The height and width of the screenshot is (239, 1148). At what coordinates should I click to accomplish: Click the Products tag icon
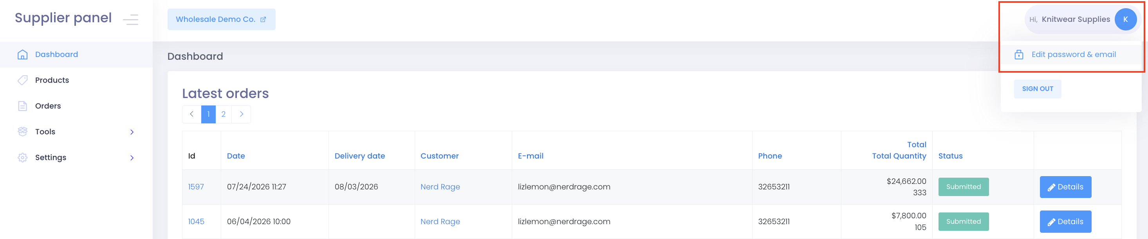pyautogui.click(x=22, y=80)
